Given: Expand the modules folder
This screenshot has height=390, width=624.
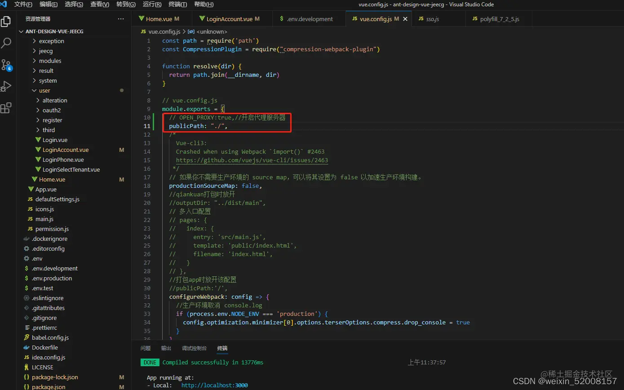Looking at the screenshot, I should [x=35, y=61].
